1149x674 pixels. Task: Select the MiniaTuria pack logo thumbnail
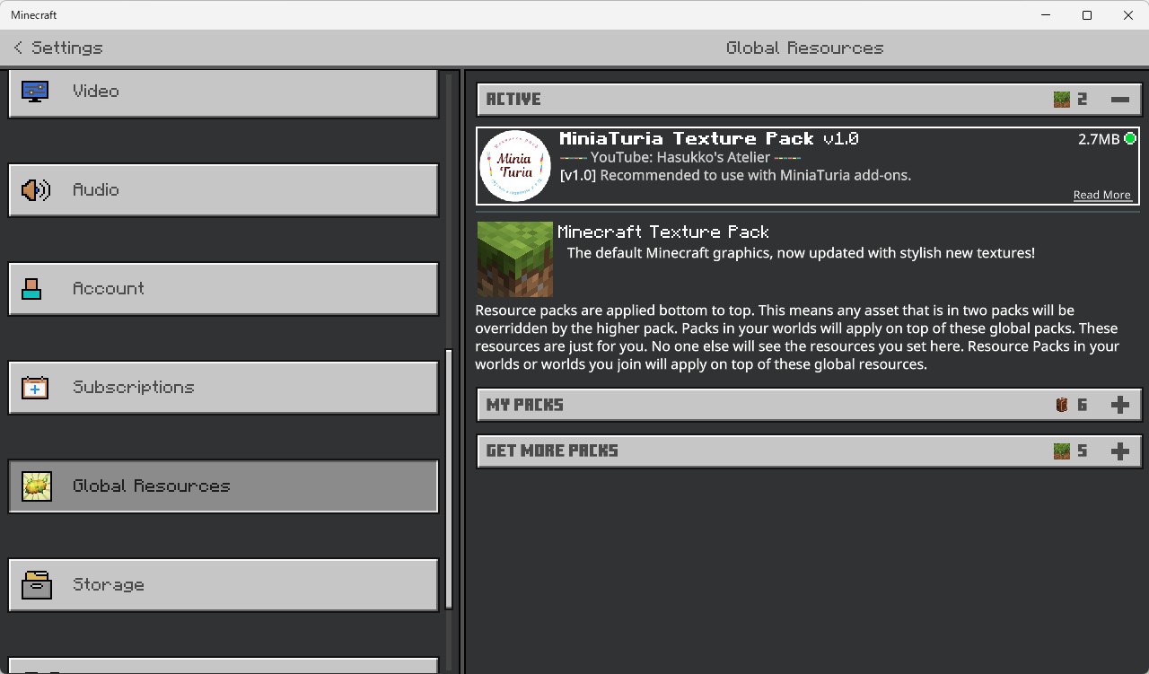tap(515, 166)
